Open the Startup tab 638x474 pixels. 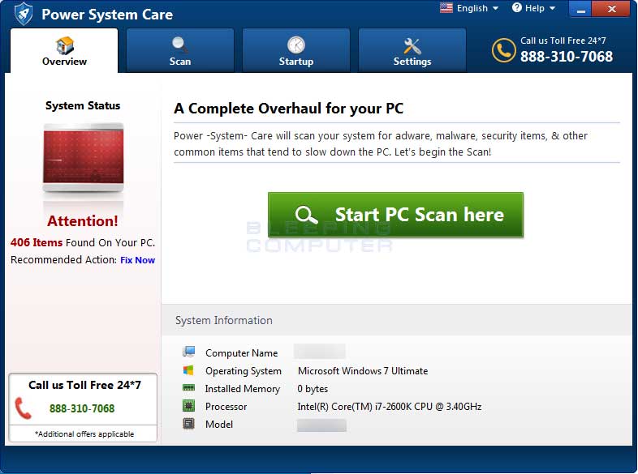[x=296, y=51]
